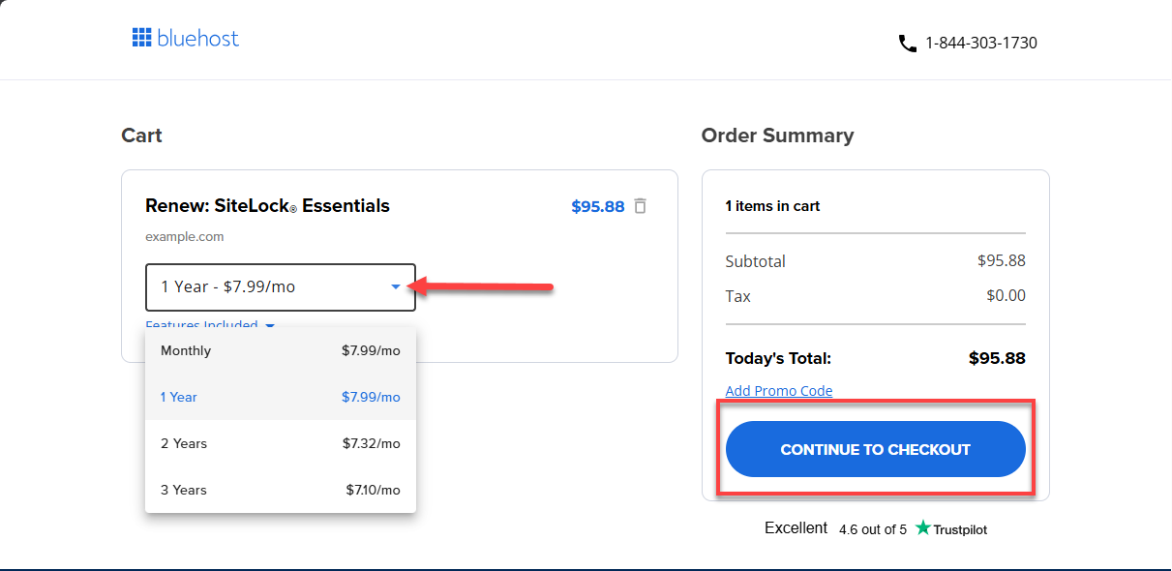The image size is (1172, 571).
Task: Click CONTINUE TO CHECKOUT
Action: click(875, 449)
